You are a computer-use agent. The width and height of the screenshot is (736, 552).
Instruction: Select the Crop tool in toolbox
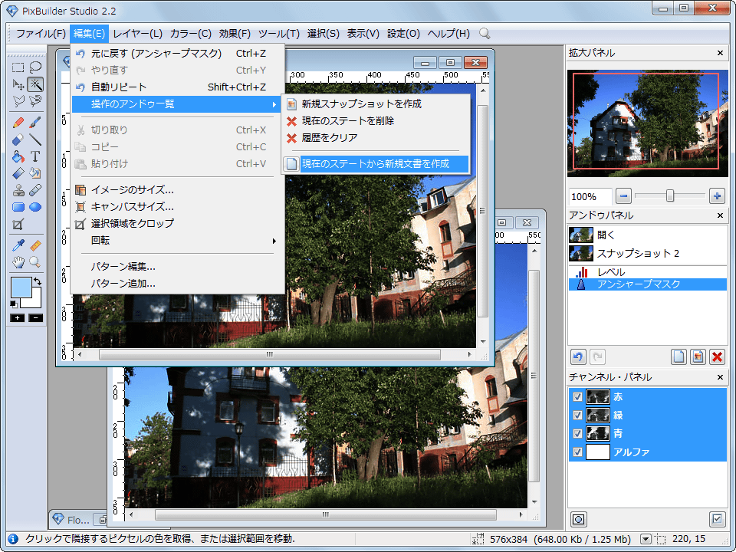[19, 224]
